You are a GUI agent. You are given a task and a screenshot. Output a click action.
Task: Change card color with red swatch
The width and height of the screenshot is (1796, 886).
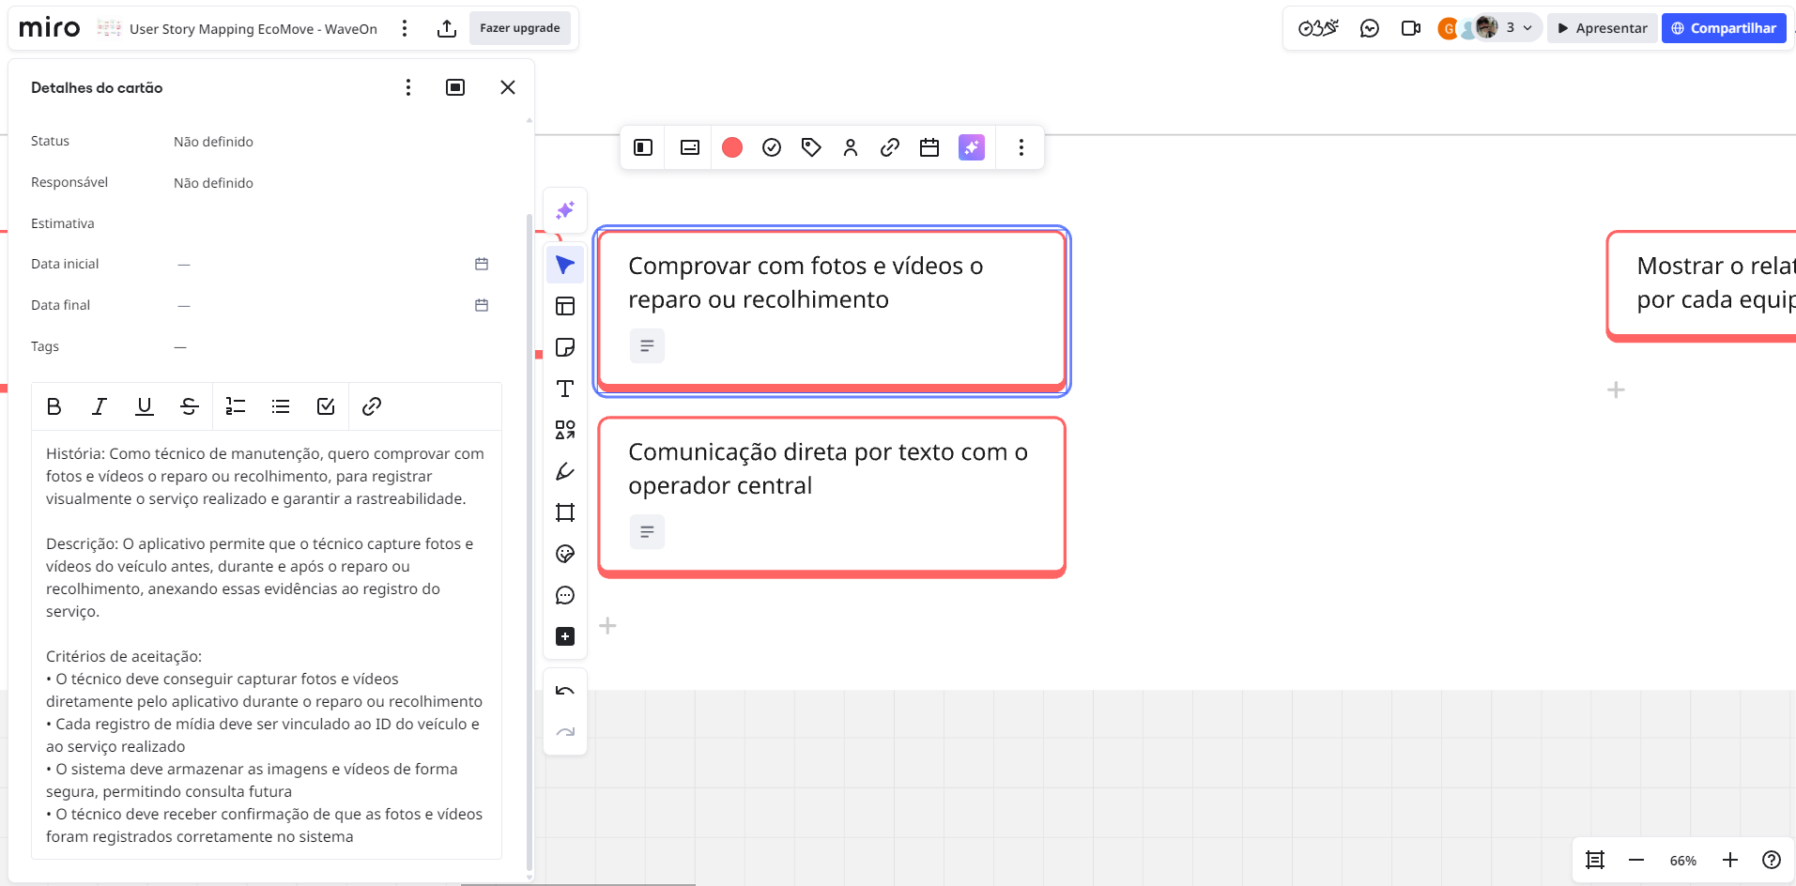[x=732, y=147]
